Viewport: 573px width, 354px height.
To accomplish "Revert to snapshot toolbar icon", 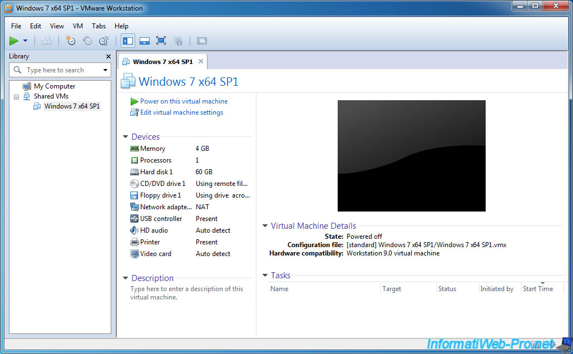I will click(87, 41).
